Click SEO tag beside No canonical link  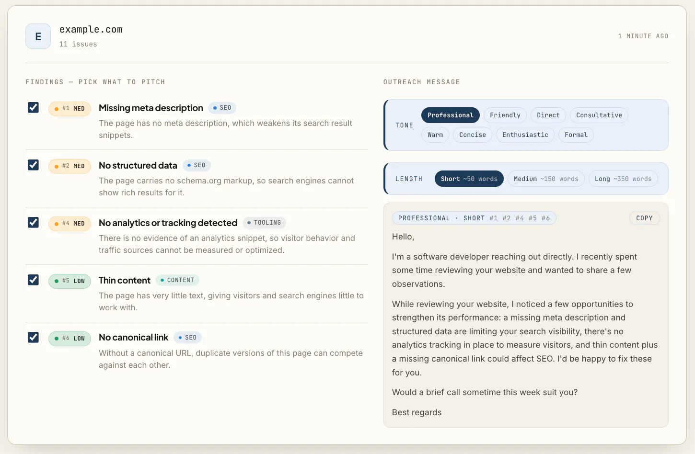point(188,338)
